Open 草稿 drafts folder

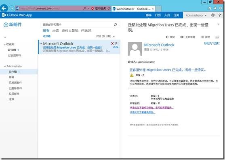point(11,77)
